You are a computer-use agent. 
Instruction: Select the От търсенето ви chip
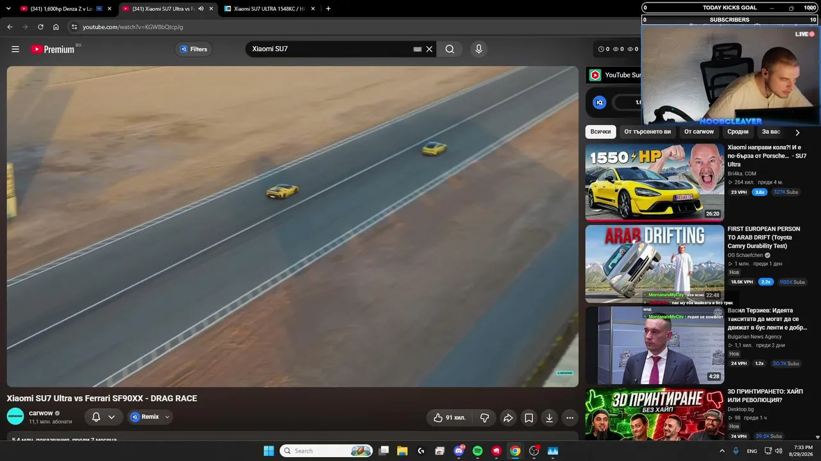point(647,132)
